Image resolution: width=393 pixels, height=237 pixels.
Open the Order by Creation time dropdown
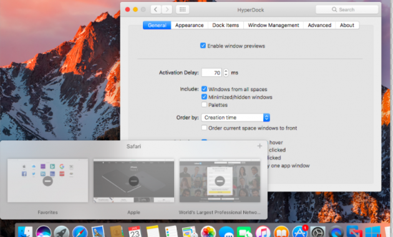coord(236,117)
